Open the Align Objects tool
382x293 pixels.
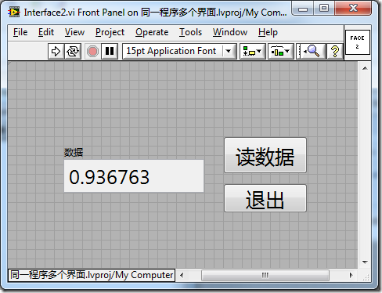click(249, 51)
